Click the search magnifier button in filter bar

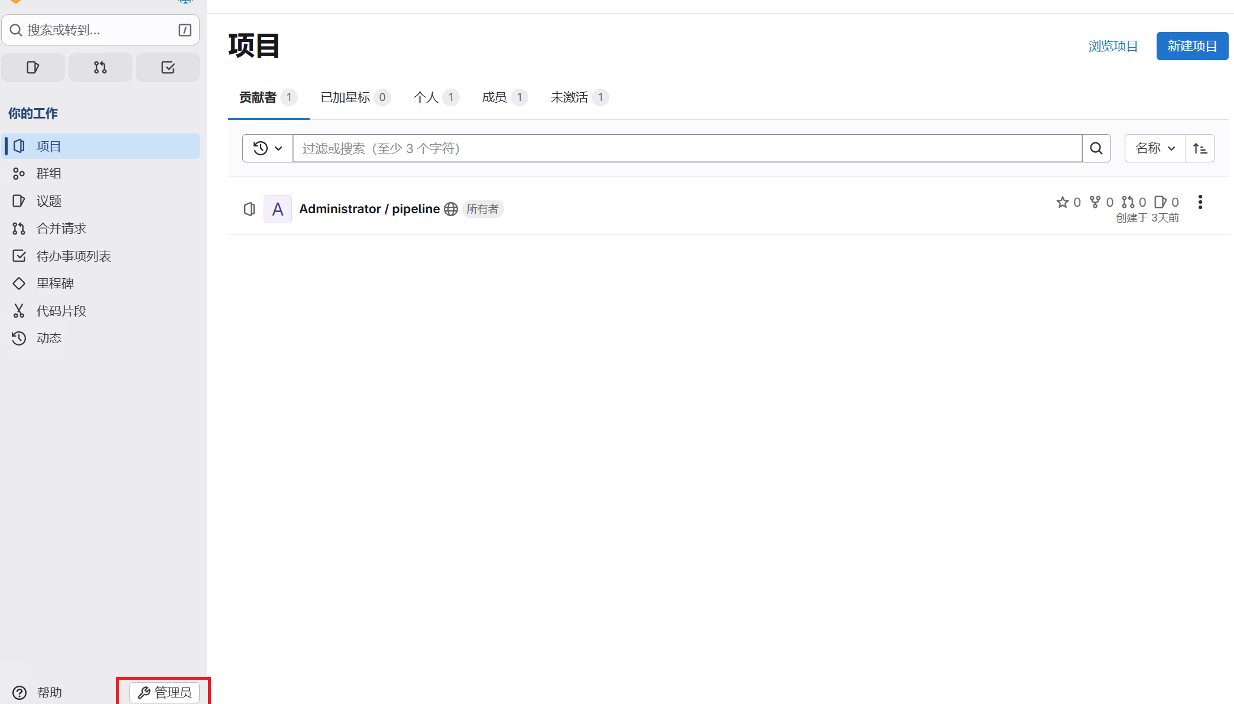tap(1096, 148)
